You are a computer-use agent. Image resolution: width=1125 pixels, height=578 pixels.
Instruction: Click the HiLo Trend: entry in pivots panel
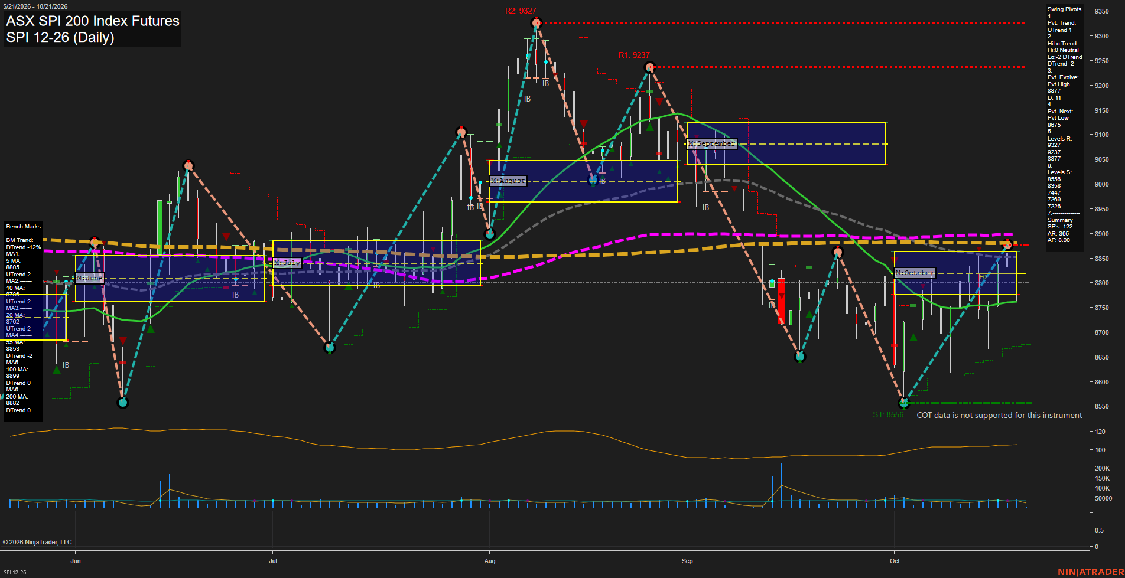tap(1062, 44)
